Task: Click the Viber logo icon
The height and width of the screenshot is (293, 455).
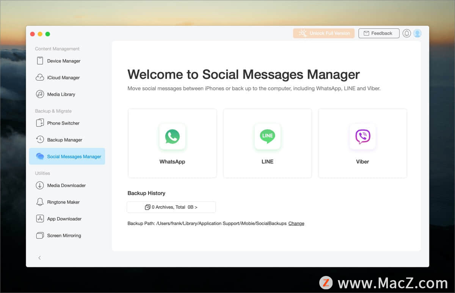Action: pos(362,137)
